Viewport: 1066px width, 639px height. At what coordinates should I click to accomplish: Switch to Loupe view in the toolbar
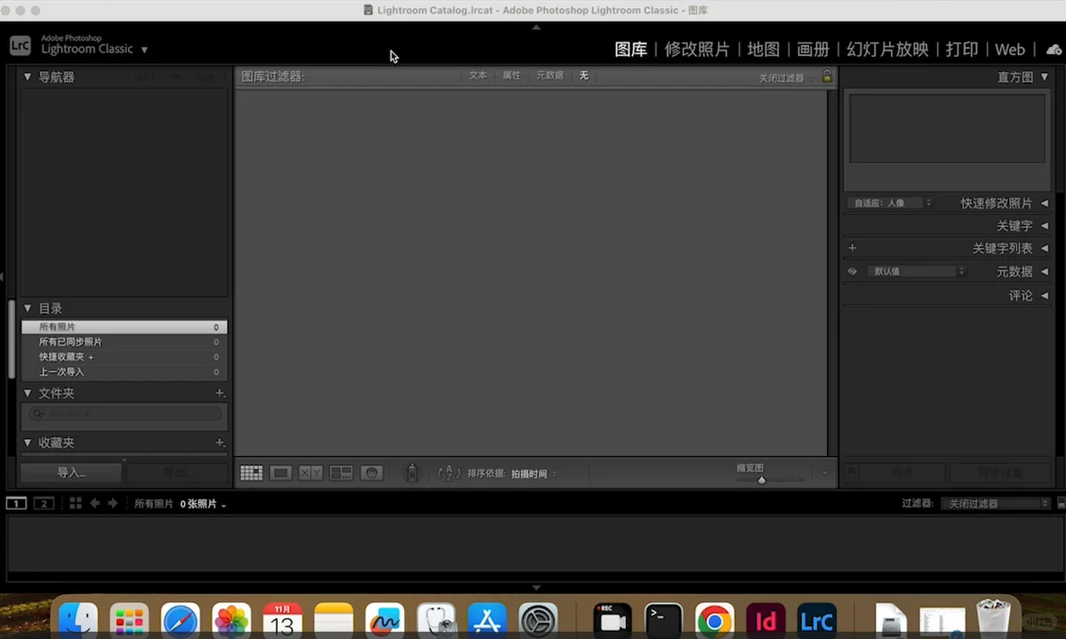(x=280, y=472)
